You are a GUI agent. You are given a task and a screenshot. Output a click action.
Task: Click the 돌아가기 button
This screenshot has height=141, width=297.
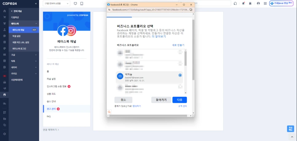click(161, 100)
